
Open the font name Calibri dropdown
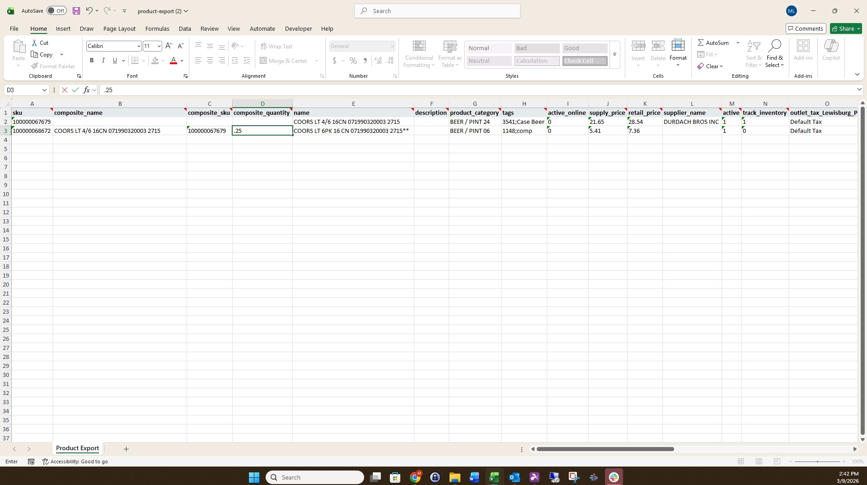pyautogui.click(x=139, y=46)
